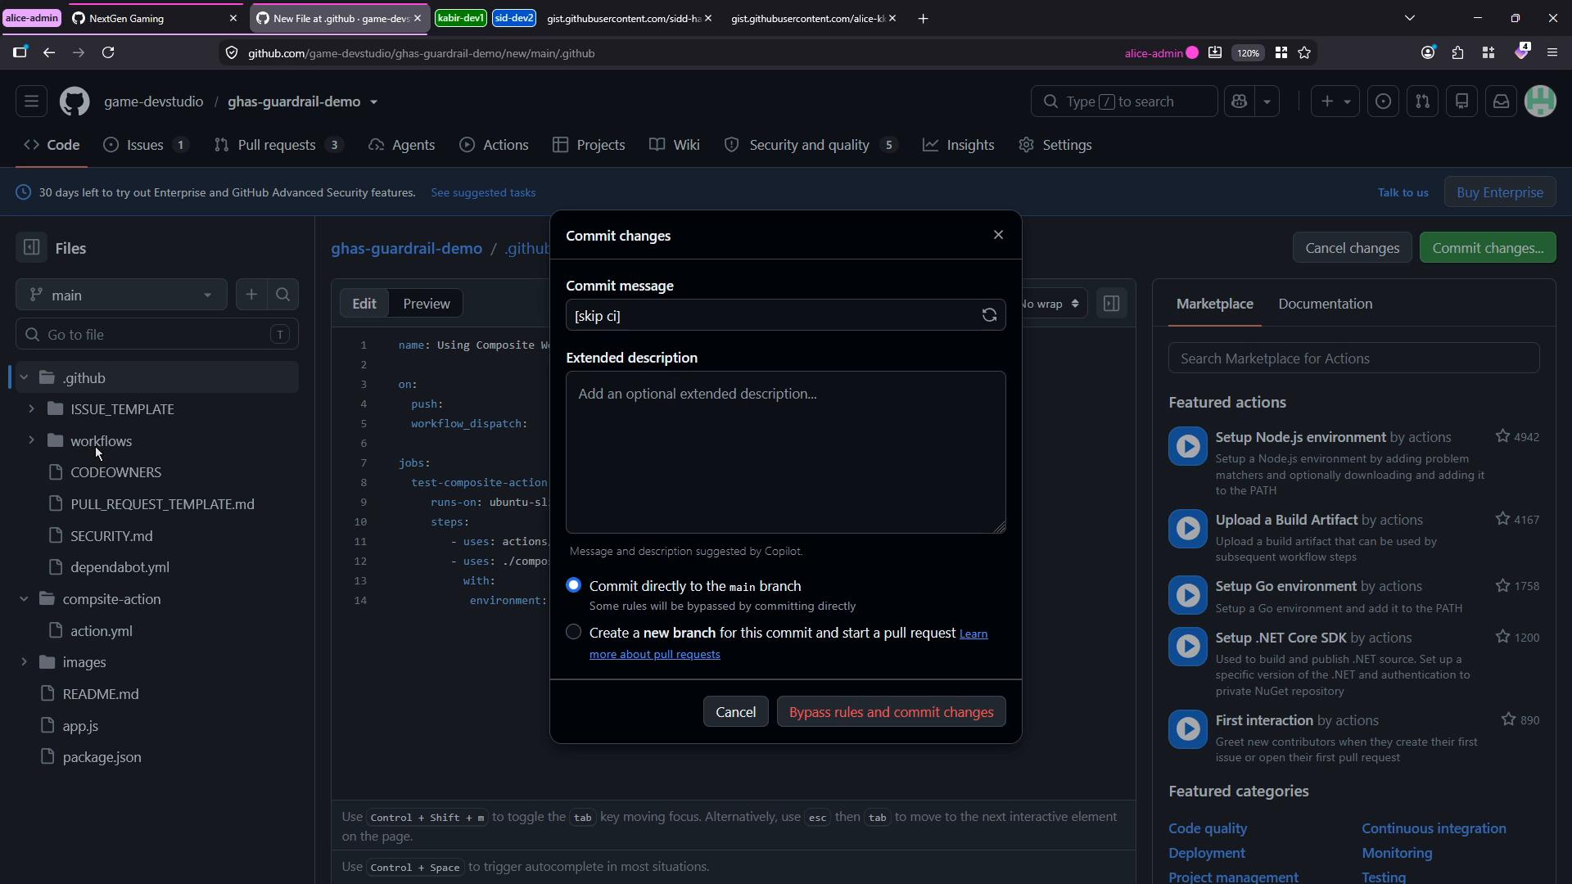Open the Continuous integration category link
Viewport: 1572px width, 884px height.
[x=1434, y=828]
